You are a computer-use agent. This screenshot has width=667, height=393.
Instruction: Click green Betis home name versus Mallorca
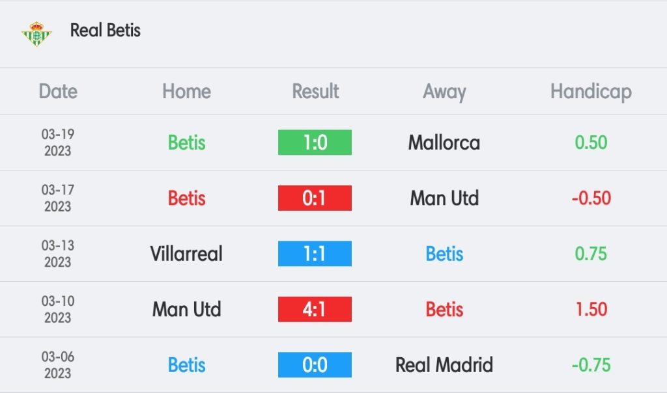click(186, 142)
